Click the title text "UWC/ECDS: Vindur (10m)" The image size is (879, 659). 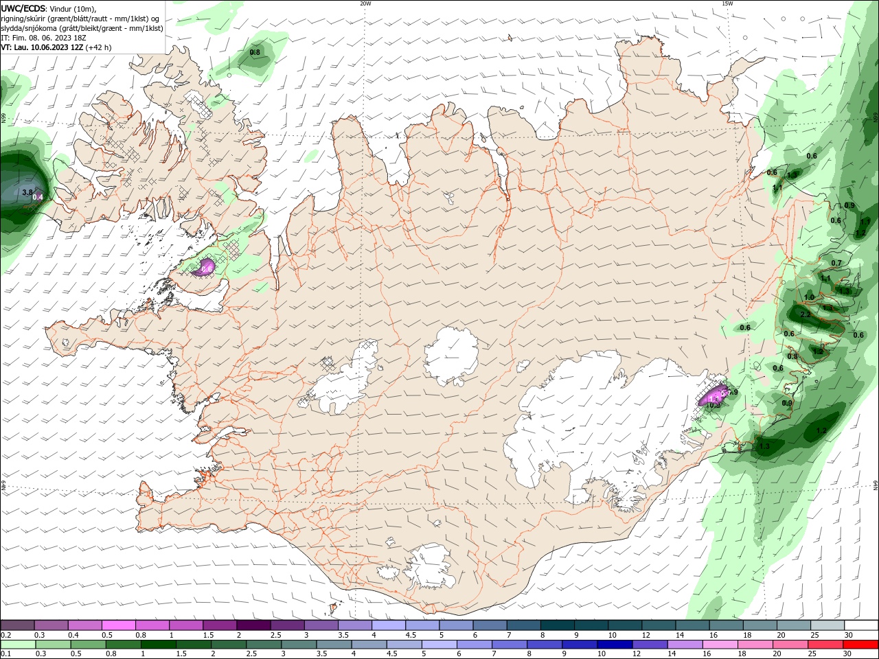pos(49,8)
